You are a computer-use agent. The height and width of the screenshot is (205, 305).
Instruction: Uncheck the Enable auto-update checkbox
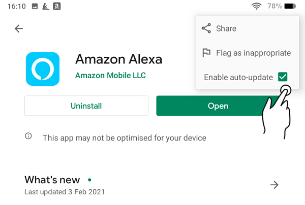pyautogui.click(x=283, y=77)
